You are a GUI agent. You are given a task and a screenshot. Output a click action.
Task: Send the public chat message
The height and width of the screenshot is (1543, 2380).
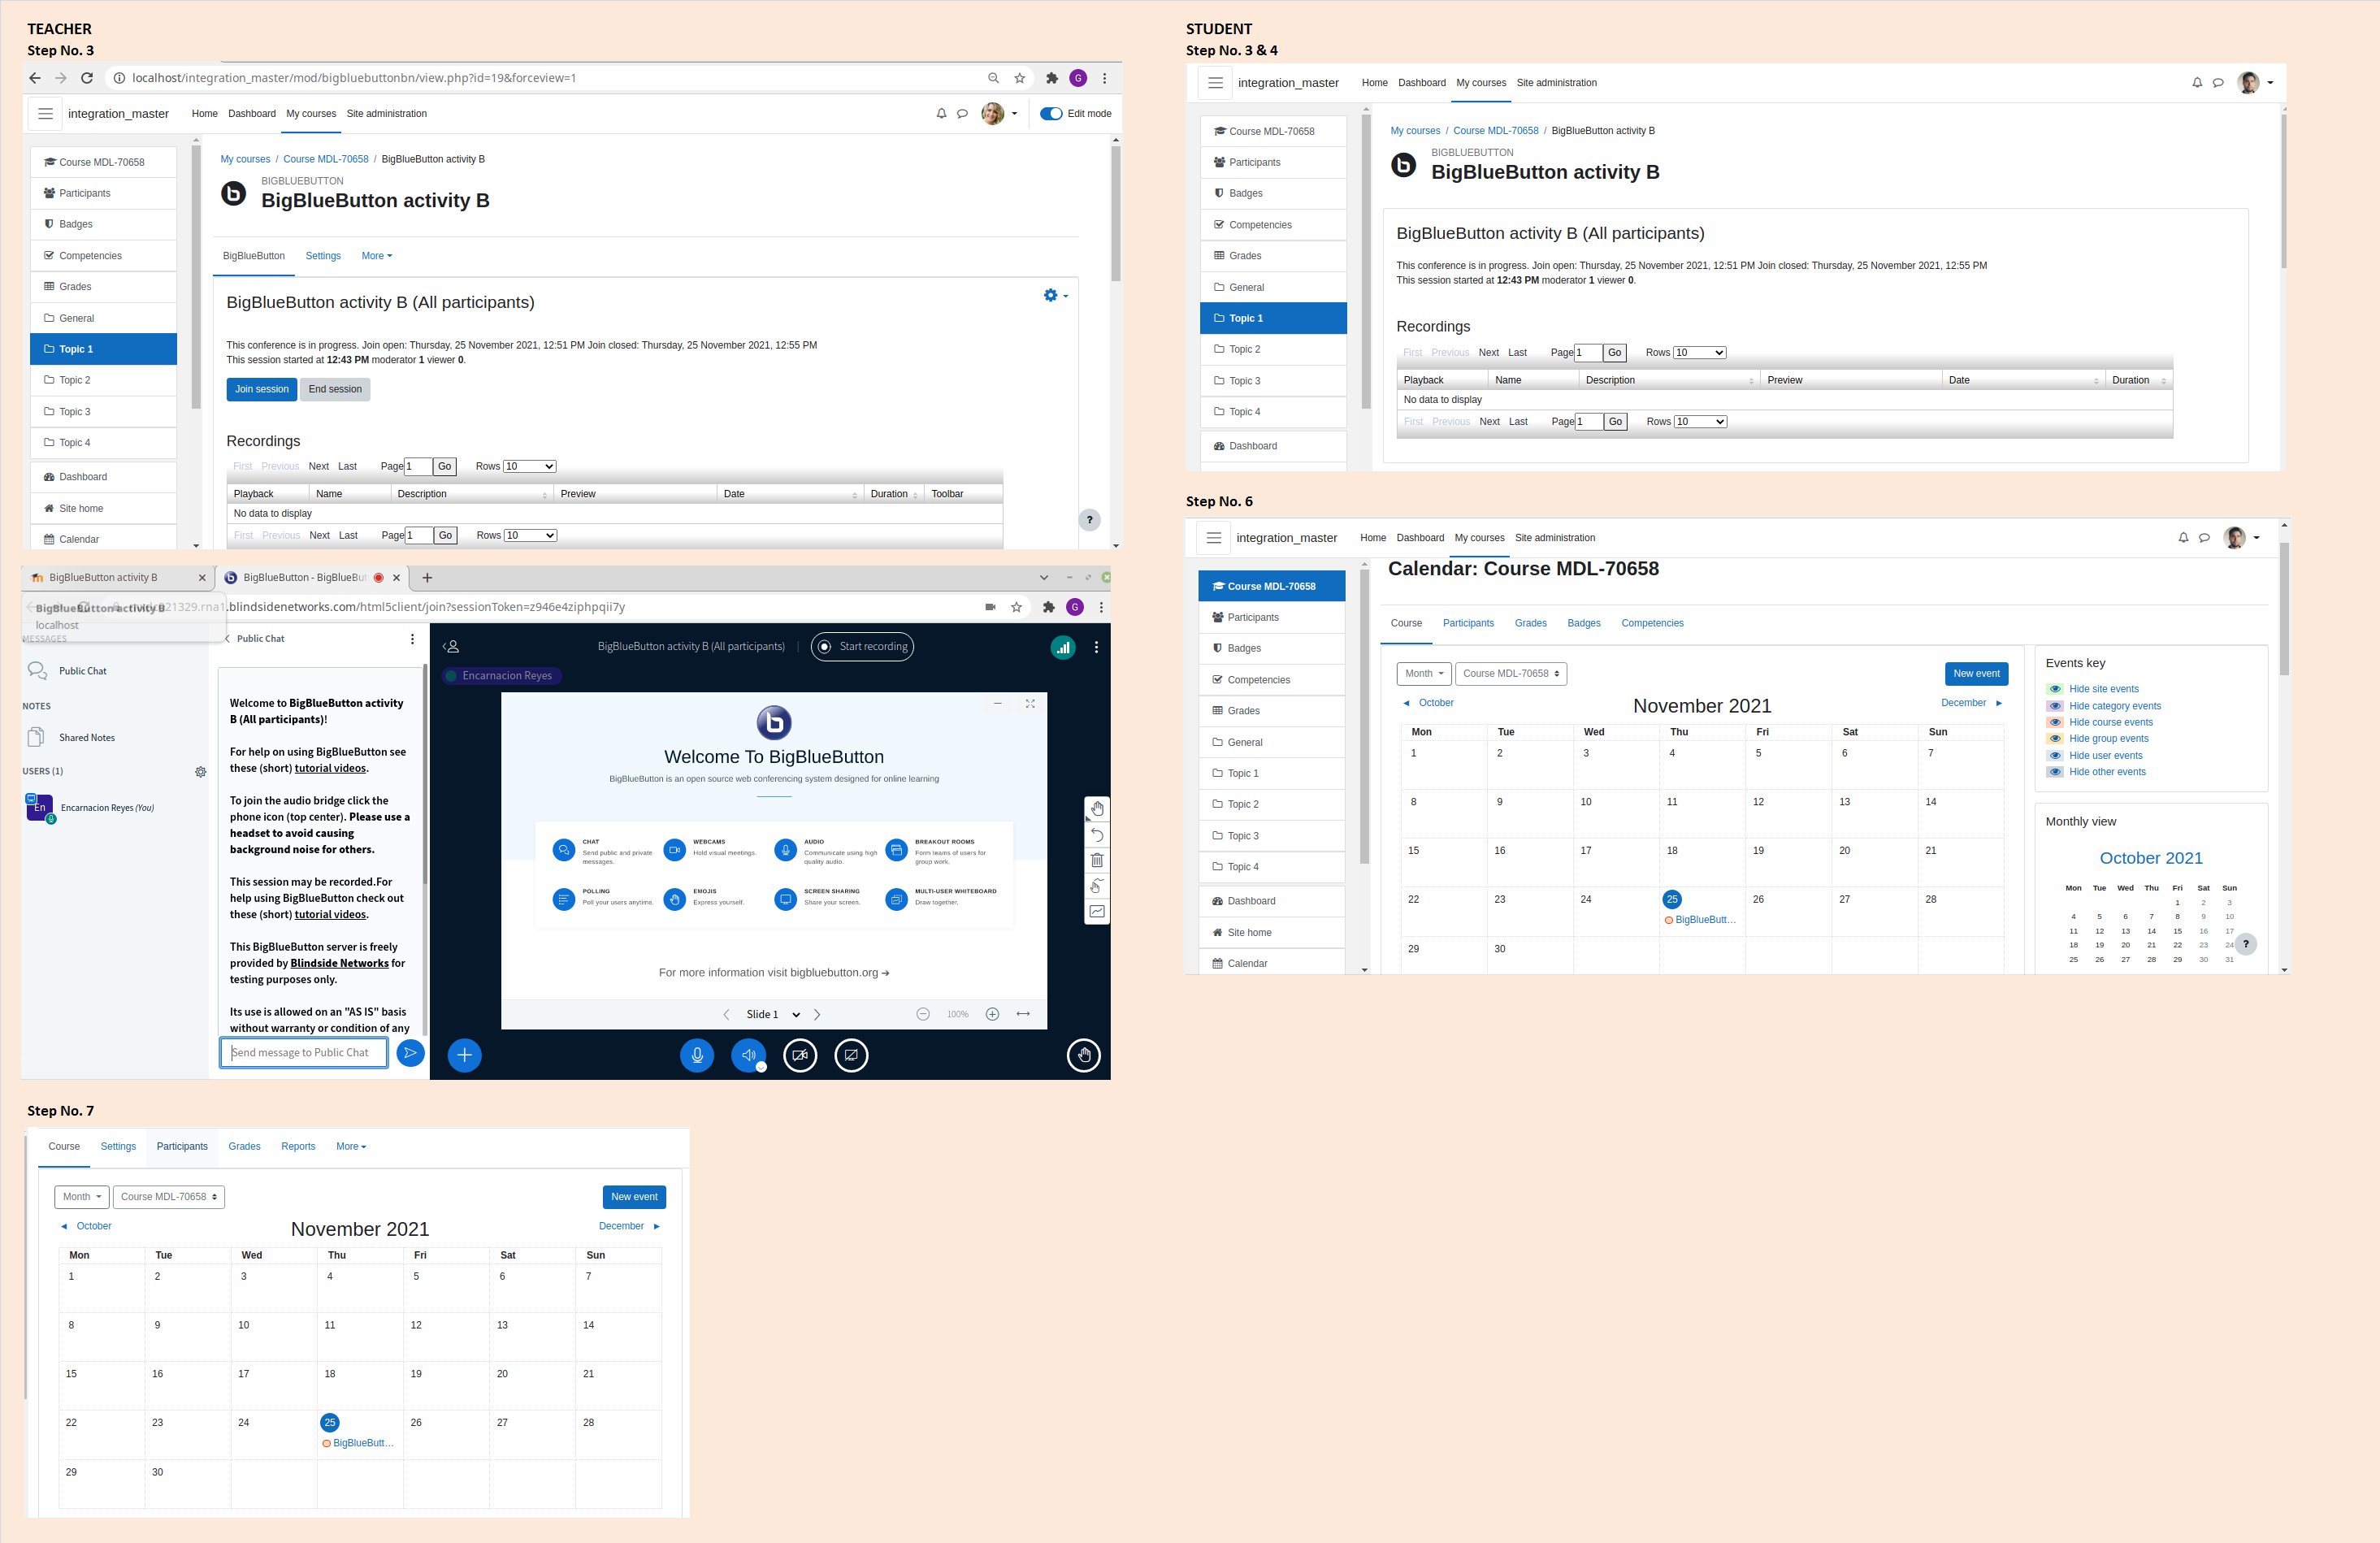click(410, 1053)
